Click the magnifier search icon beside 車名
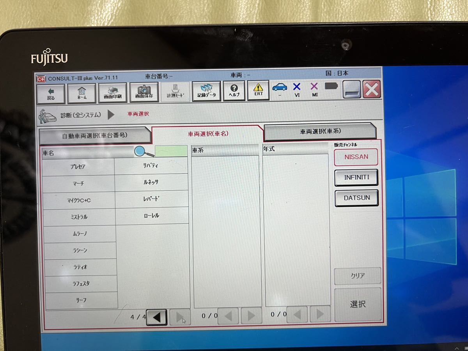This screenshot has height=351, width=468. coord(144,151)
